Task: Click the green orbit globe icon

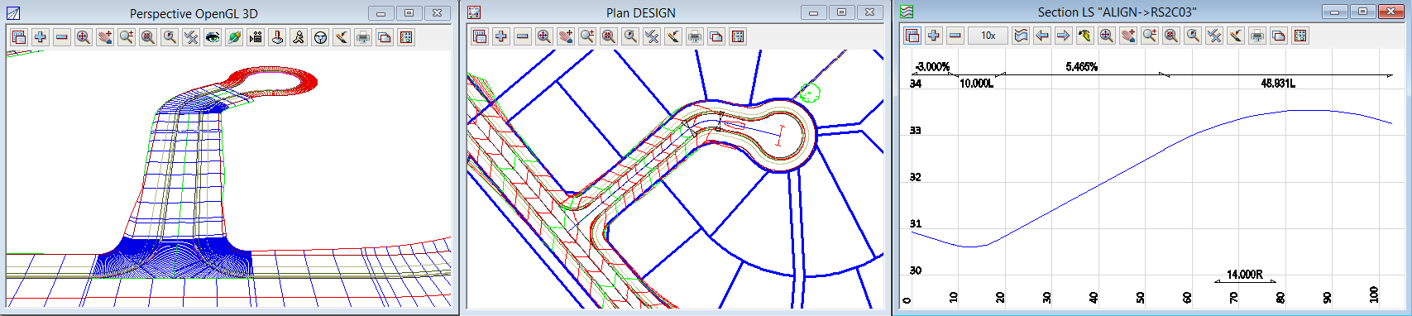Action: tap(234, 37)
